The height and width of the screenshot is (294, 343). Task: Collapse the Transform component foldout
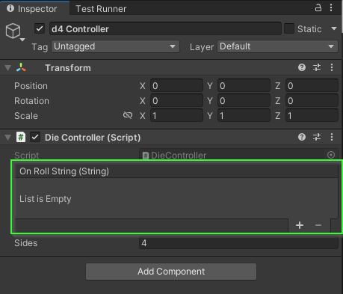click(8, 68)
